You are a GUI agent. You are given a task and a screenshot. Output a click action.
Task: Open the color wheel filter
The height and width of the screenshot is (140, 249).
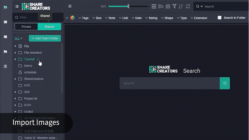point(73,18)
